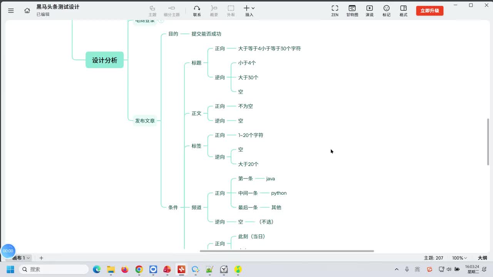The image size is (493, 277).
Task: Click the 主题: 207 topic count
Action: coord(434,258)
